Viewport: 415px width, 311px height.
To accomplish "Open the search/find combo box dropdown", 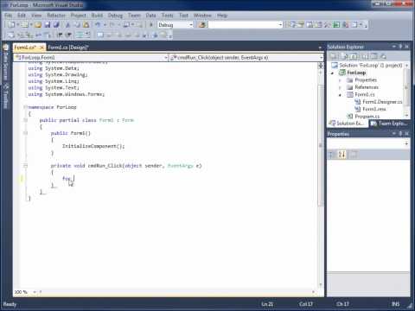I will point(280,25).
